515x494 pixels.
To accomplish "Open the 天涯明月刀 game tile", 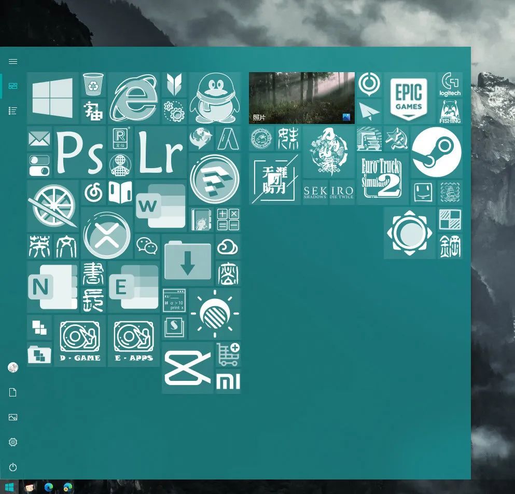I will [274, 179].
